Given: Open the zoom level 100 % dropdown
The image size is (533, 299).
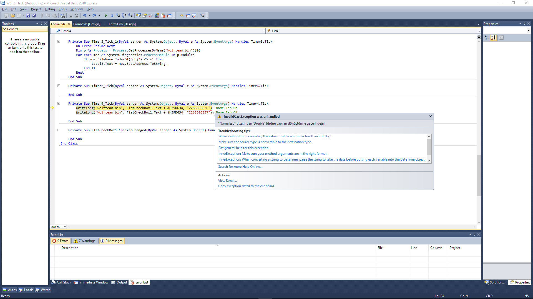Looking at the screenshot, I should [65, 227].
